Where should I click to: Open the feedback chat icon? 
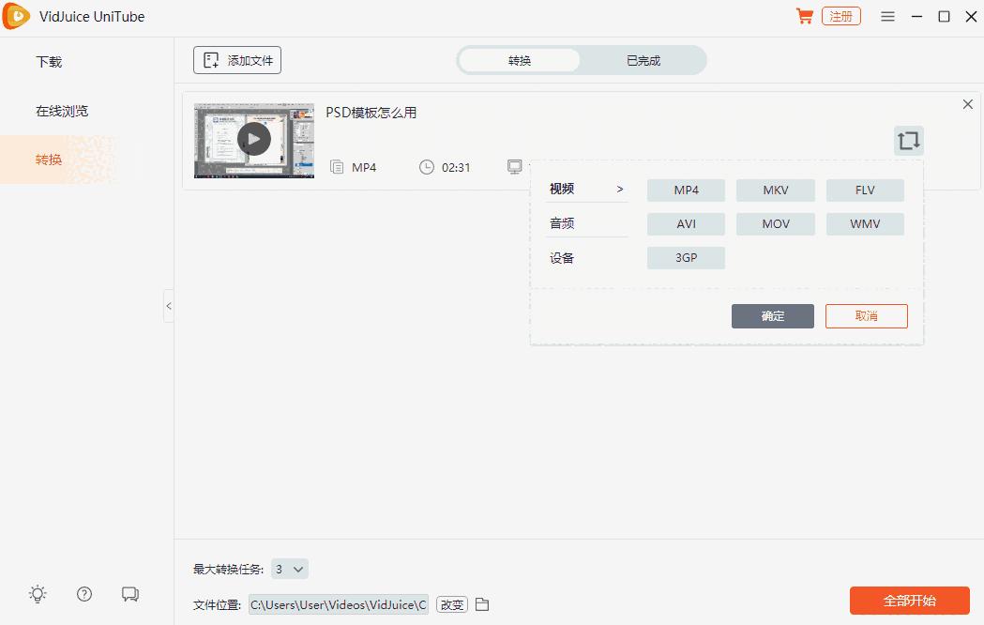tap(130, 594)
